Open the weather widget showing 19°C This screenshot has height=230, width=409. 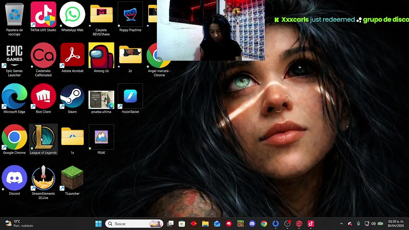tap(19, 224)
